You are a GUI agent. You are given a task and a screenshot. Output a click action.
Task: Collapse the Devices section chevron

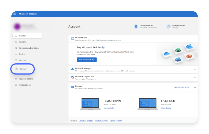tap(195, 87)
